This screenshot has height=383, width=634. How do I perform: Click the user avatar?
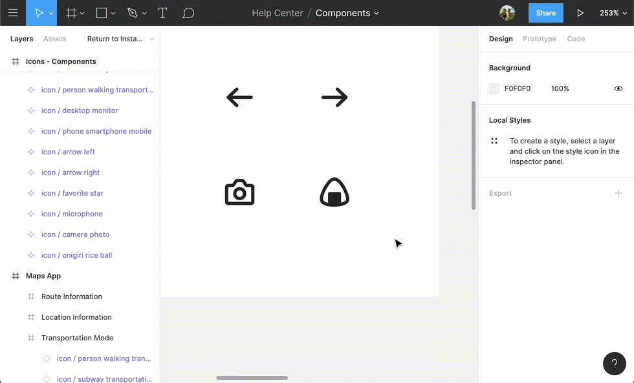(x=507, y=13)
